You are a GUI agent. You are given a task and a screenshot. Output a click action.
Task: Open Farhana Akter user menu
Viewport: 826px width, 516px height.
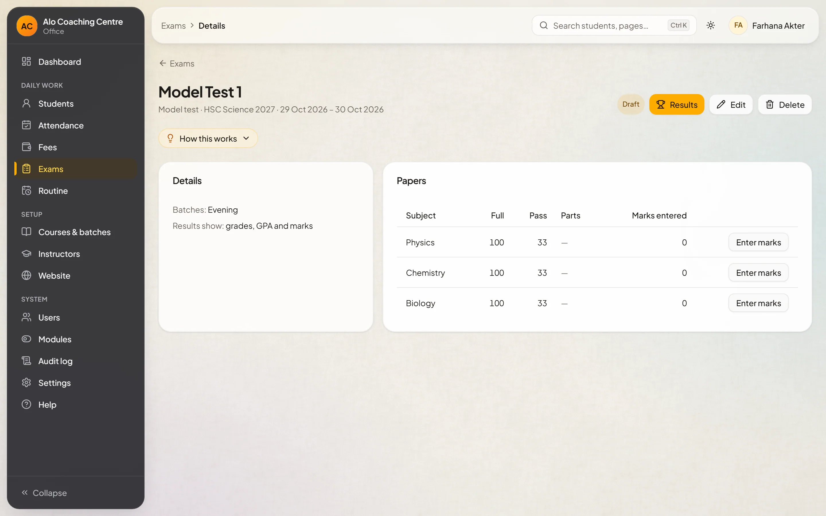767,26
